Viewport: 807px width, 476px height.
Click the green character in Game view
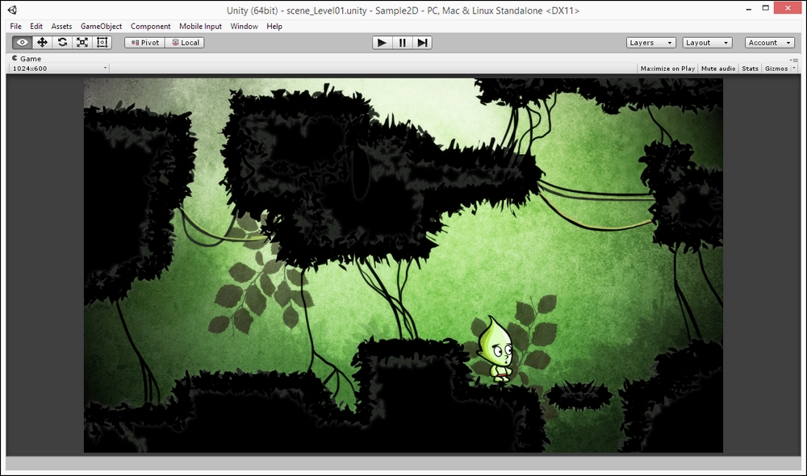[496, 349]
